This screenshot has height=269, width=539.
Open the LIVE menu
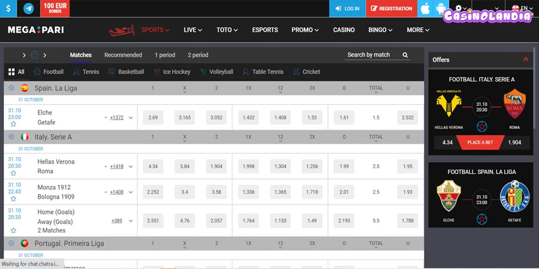pyautogui.click(x=193, y=30)
